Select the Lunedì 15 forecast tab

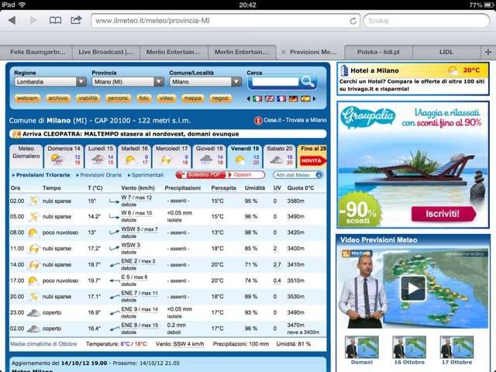[101, 157]
